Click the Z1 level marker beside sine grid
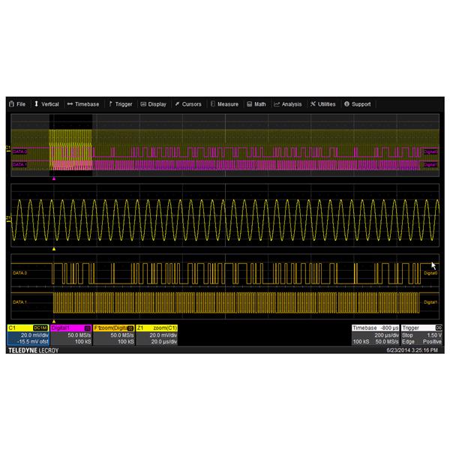 8,219
